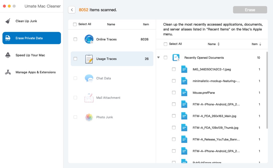
Task: Click the Speed Up Your Mac rocket icon
Action: click(x=8, y=55)
